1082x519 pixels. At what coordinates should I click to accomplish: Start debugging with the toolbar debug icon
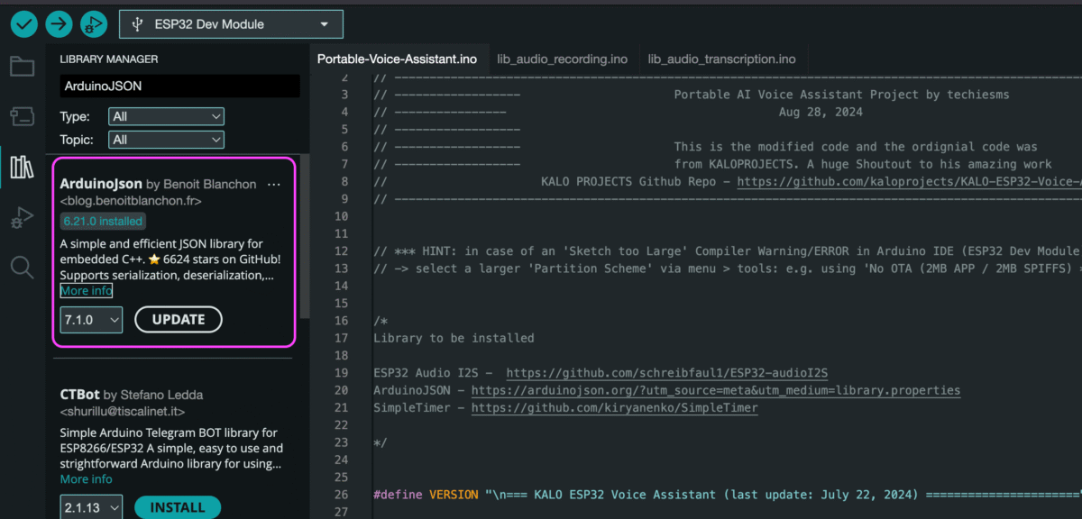tap(93, 23)
